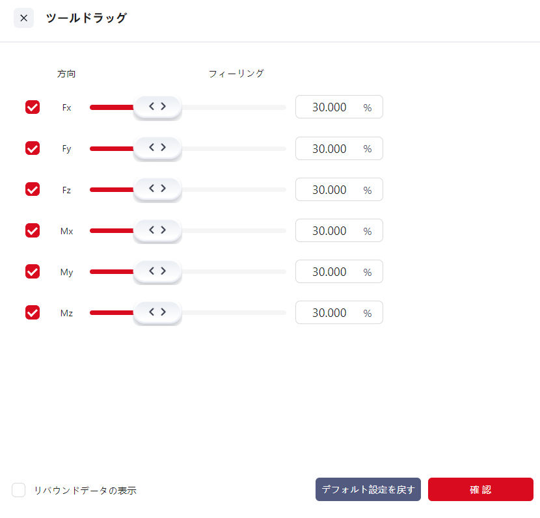Toggle the Mx direction checkbox
This screenshot has width=540, height=518.
(x=33, y=230)
